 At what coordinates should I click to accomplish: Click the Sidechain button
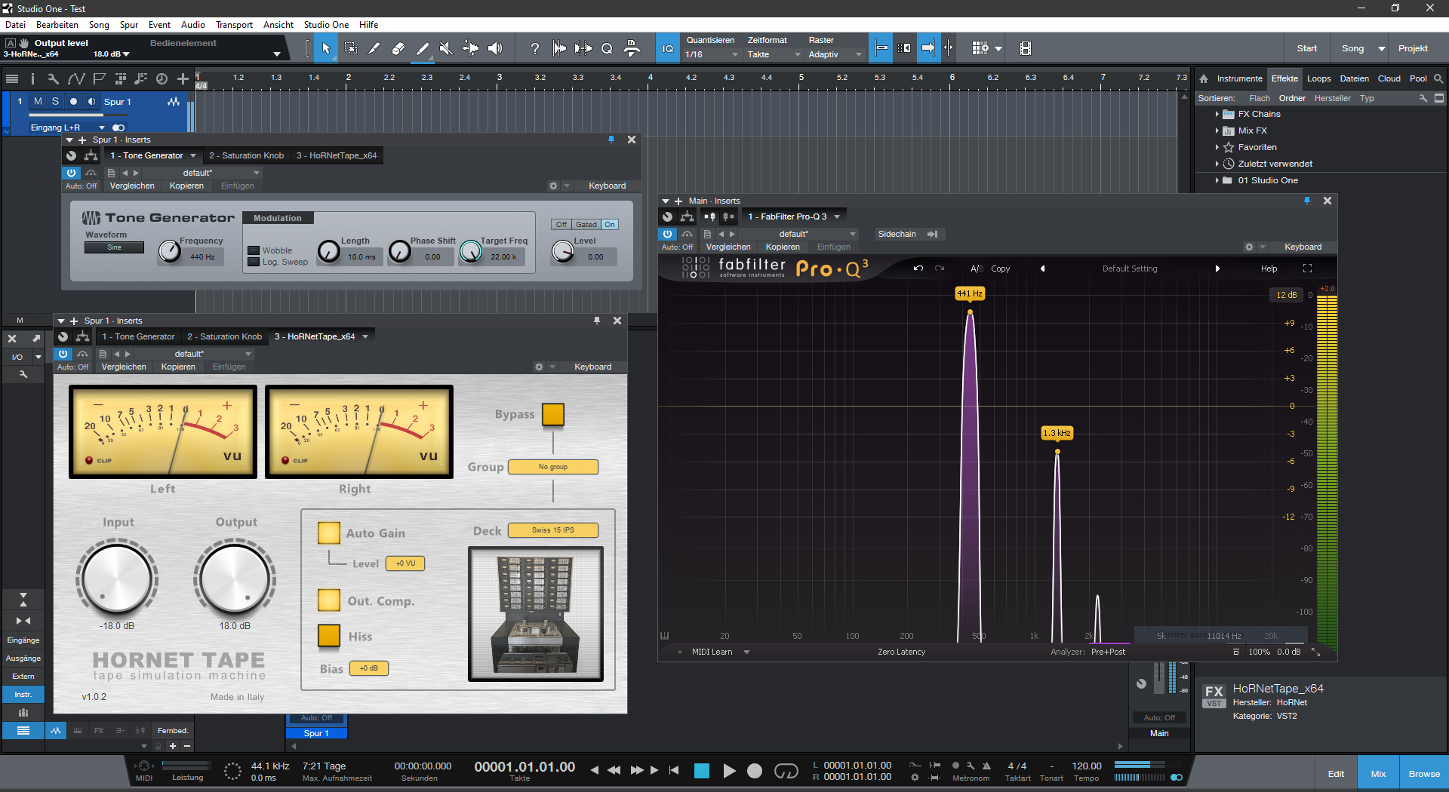click(897, 234)
